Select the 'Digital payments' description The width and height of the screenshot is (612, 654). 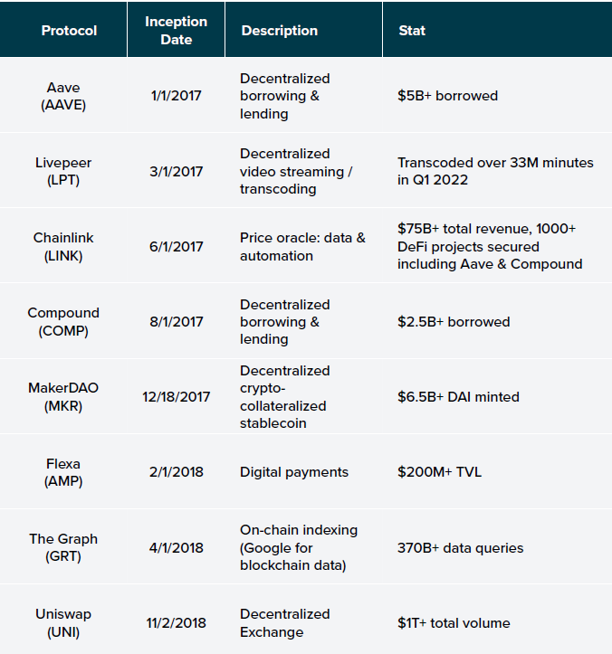pos(294,472)
